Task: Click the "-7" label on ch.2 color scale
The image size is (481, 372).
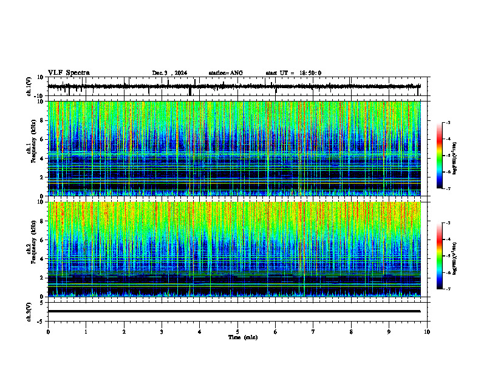Action: 448,289
